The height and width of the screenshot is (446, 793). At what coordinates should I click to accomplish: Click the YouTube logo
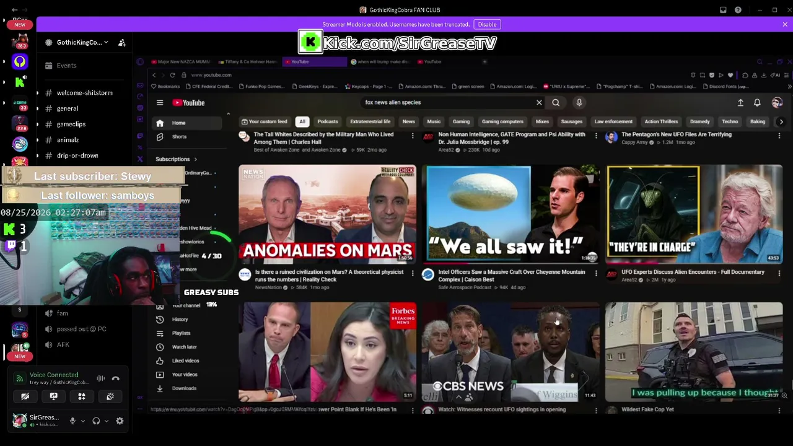click(188, 103)
